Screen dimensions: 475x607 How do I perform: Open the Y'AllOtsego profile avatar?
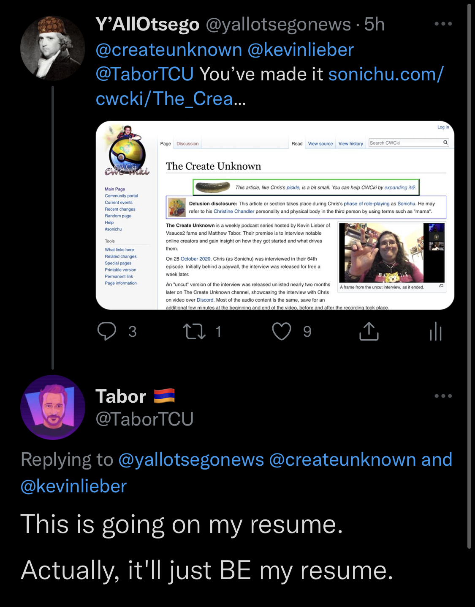53,48
